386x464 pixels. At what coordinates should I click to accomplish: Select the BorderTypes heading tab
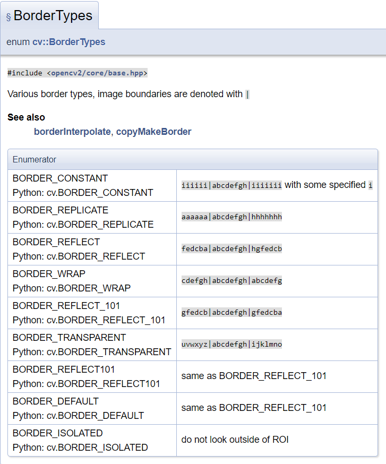[x=53, y=16]
